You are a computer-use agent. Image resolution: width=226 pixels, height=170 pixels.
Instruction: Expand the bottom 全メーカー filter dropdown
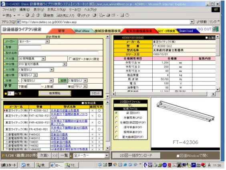[x=107, y=155]
